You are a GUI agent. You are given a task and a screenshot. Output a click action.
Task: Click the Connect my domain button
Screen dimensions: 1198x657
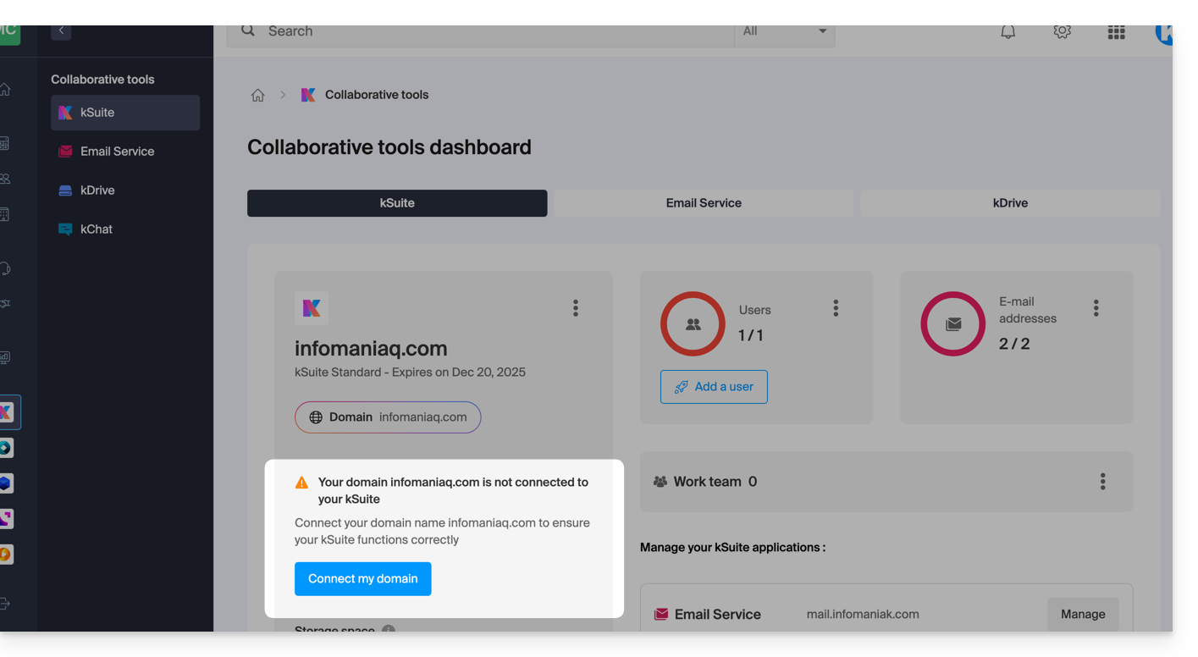tap(362, 579)
